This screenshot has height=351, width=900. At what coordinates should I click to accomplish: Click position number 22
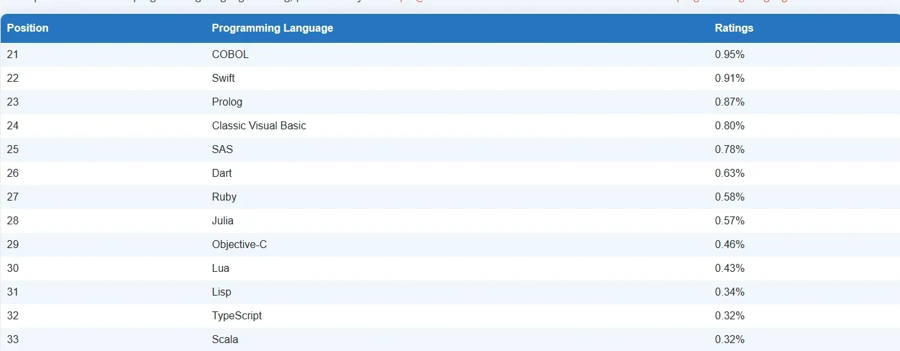[13, 79]
